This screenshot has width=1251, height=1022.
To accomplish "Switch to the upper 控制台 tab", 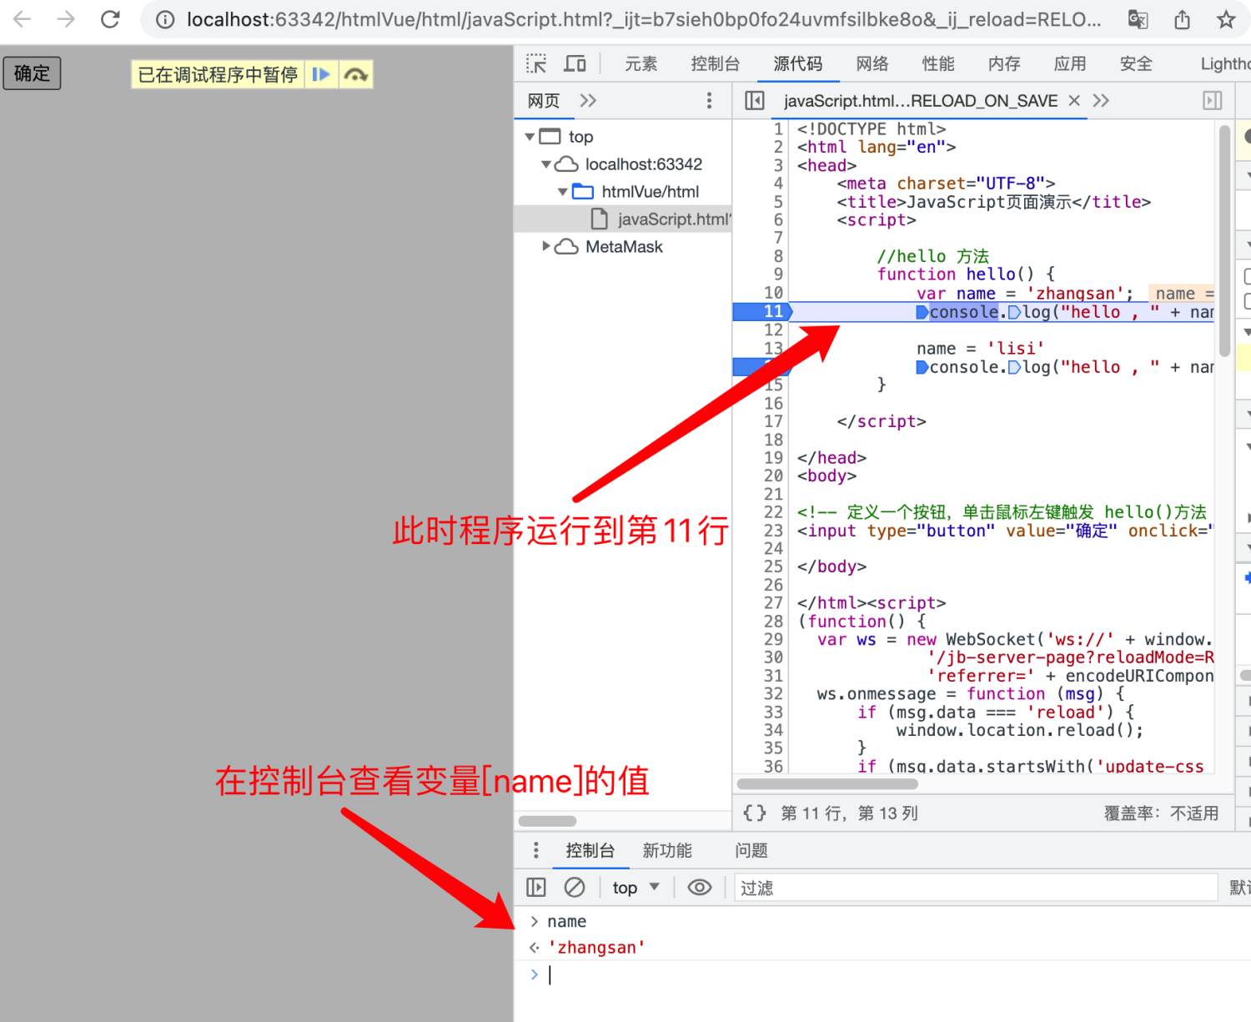I will tap(716, 63).
